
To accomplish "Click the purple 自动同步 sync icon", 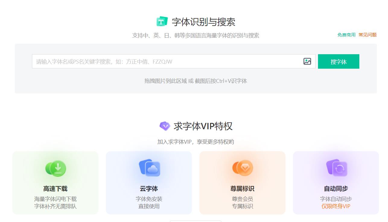I will coord(336,169).
